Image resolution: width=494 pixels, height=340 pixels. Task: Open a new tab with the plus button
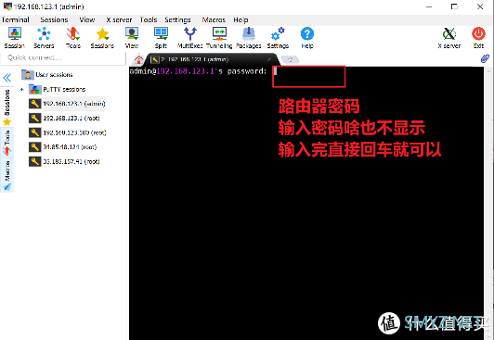[x=290, y=59]
